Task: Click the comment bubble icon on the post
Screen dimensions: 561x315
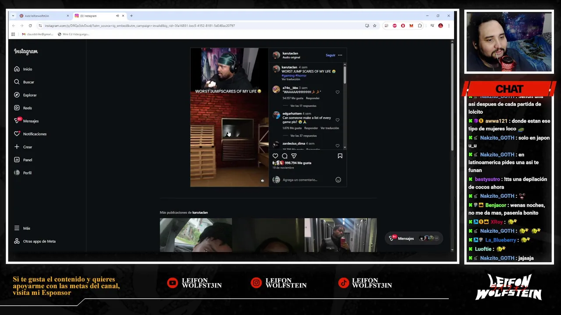Action: tap(284, 156)
